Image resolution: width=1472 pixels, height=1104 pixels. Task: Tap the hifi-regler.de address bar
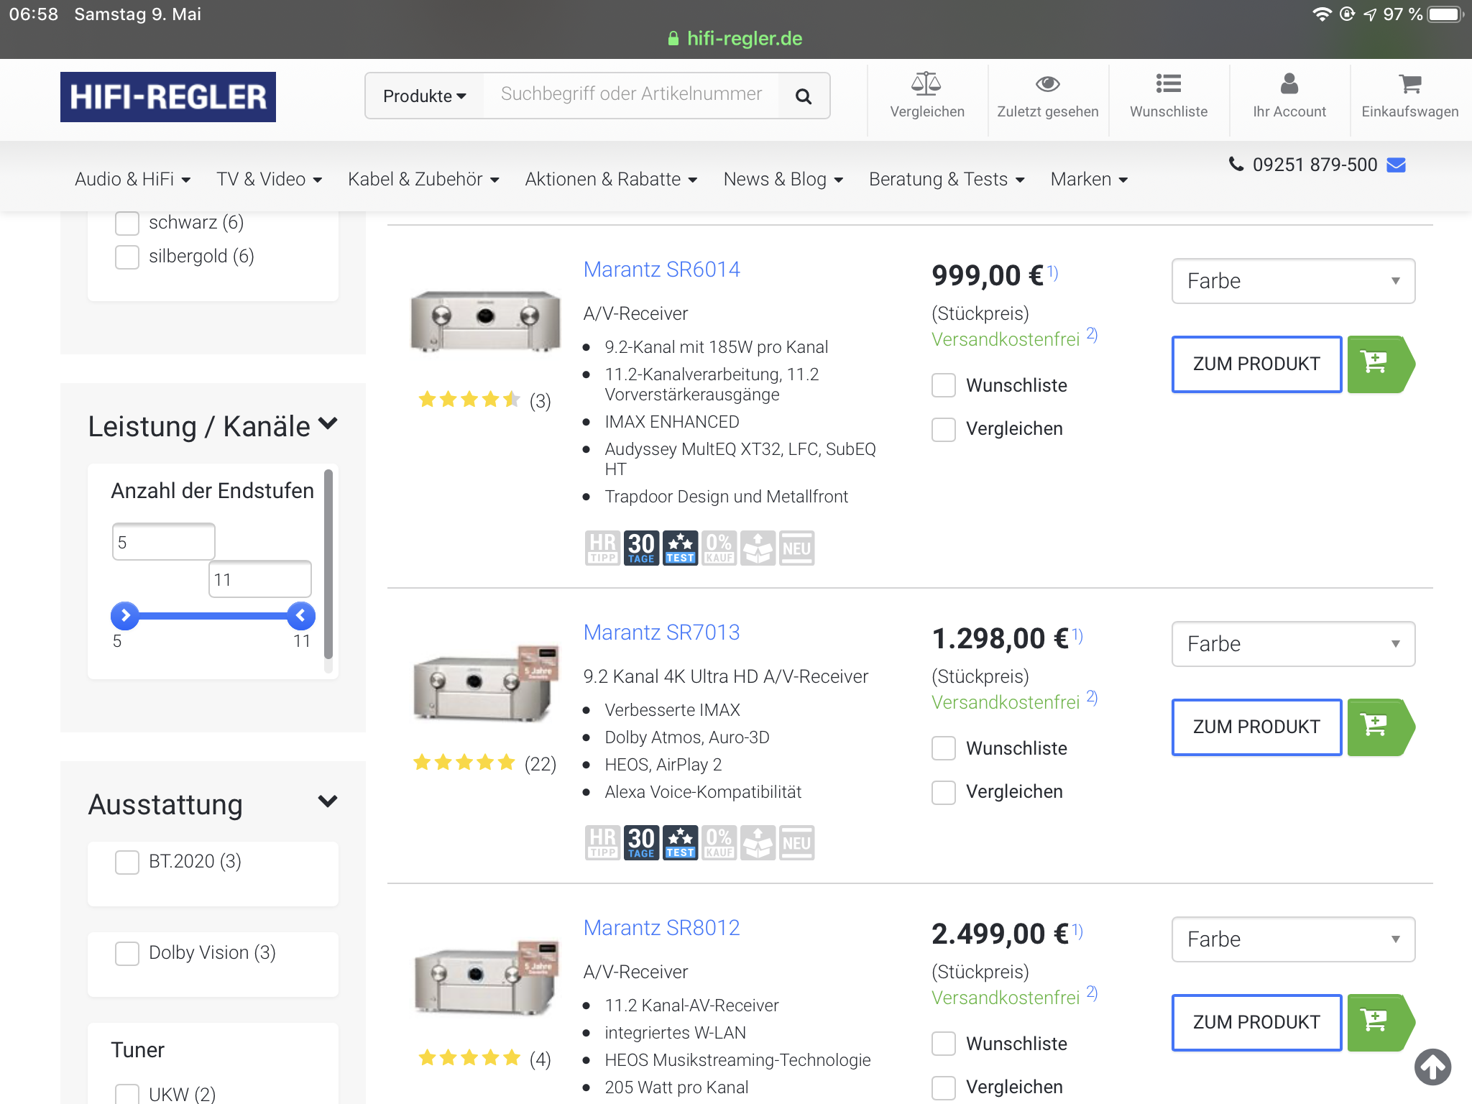[735, 38]
